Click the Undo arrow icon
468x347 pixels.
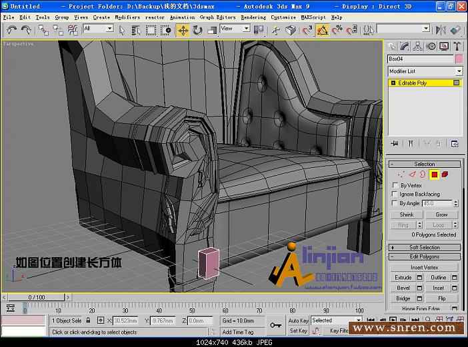[11, 30]
